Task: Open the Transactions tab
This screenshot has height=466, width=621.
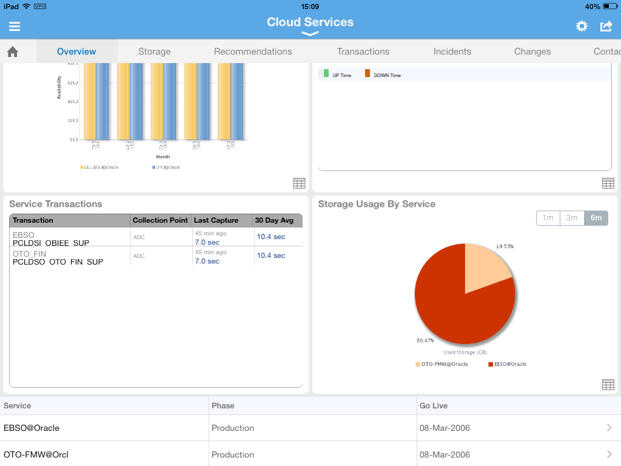Action: 363,52
